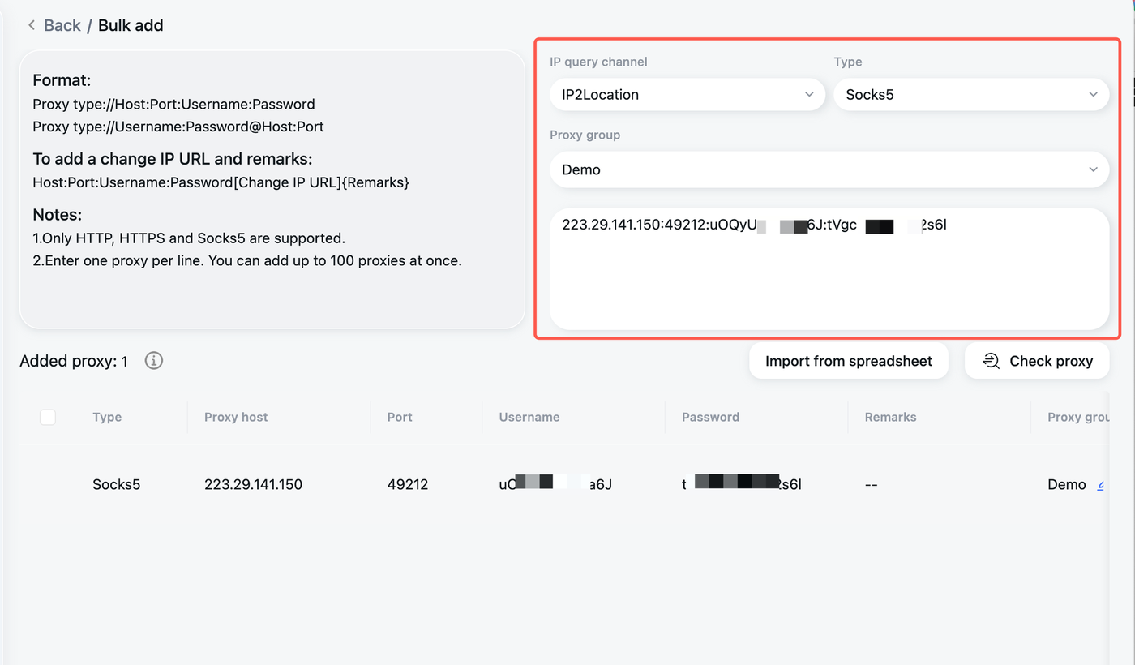The image size is (1135, 665).
Task: Click the note about HTTP, HTTPS and Socks5 support
Action: (189, 238)
